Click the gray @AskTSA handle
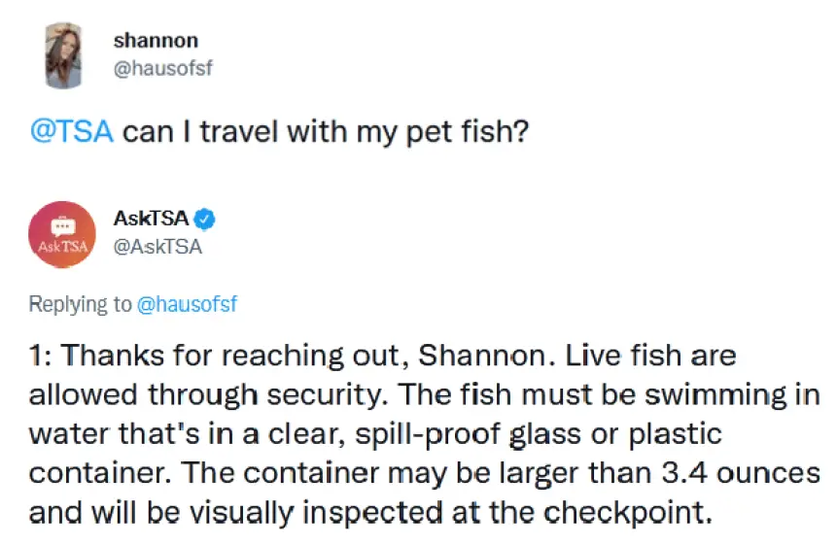Viewport: 837px width, 545px height. (158, 247)
